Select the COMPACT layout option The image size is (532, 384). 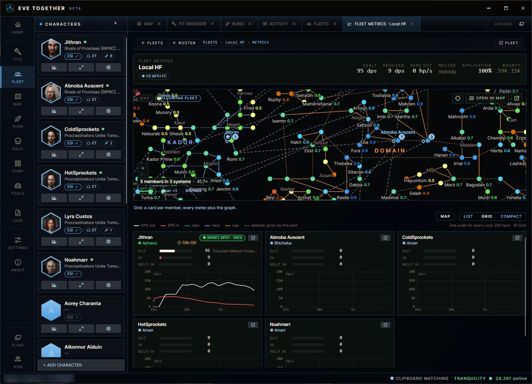tap(511, 217)
